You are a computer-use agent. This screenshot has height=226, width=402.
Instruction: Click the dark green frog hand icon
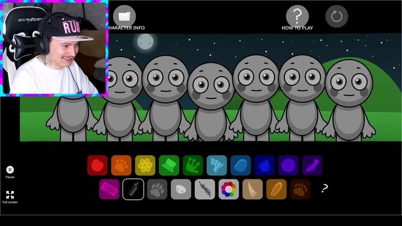(193, 165)
